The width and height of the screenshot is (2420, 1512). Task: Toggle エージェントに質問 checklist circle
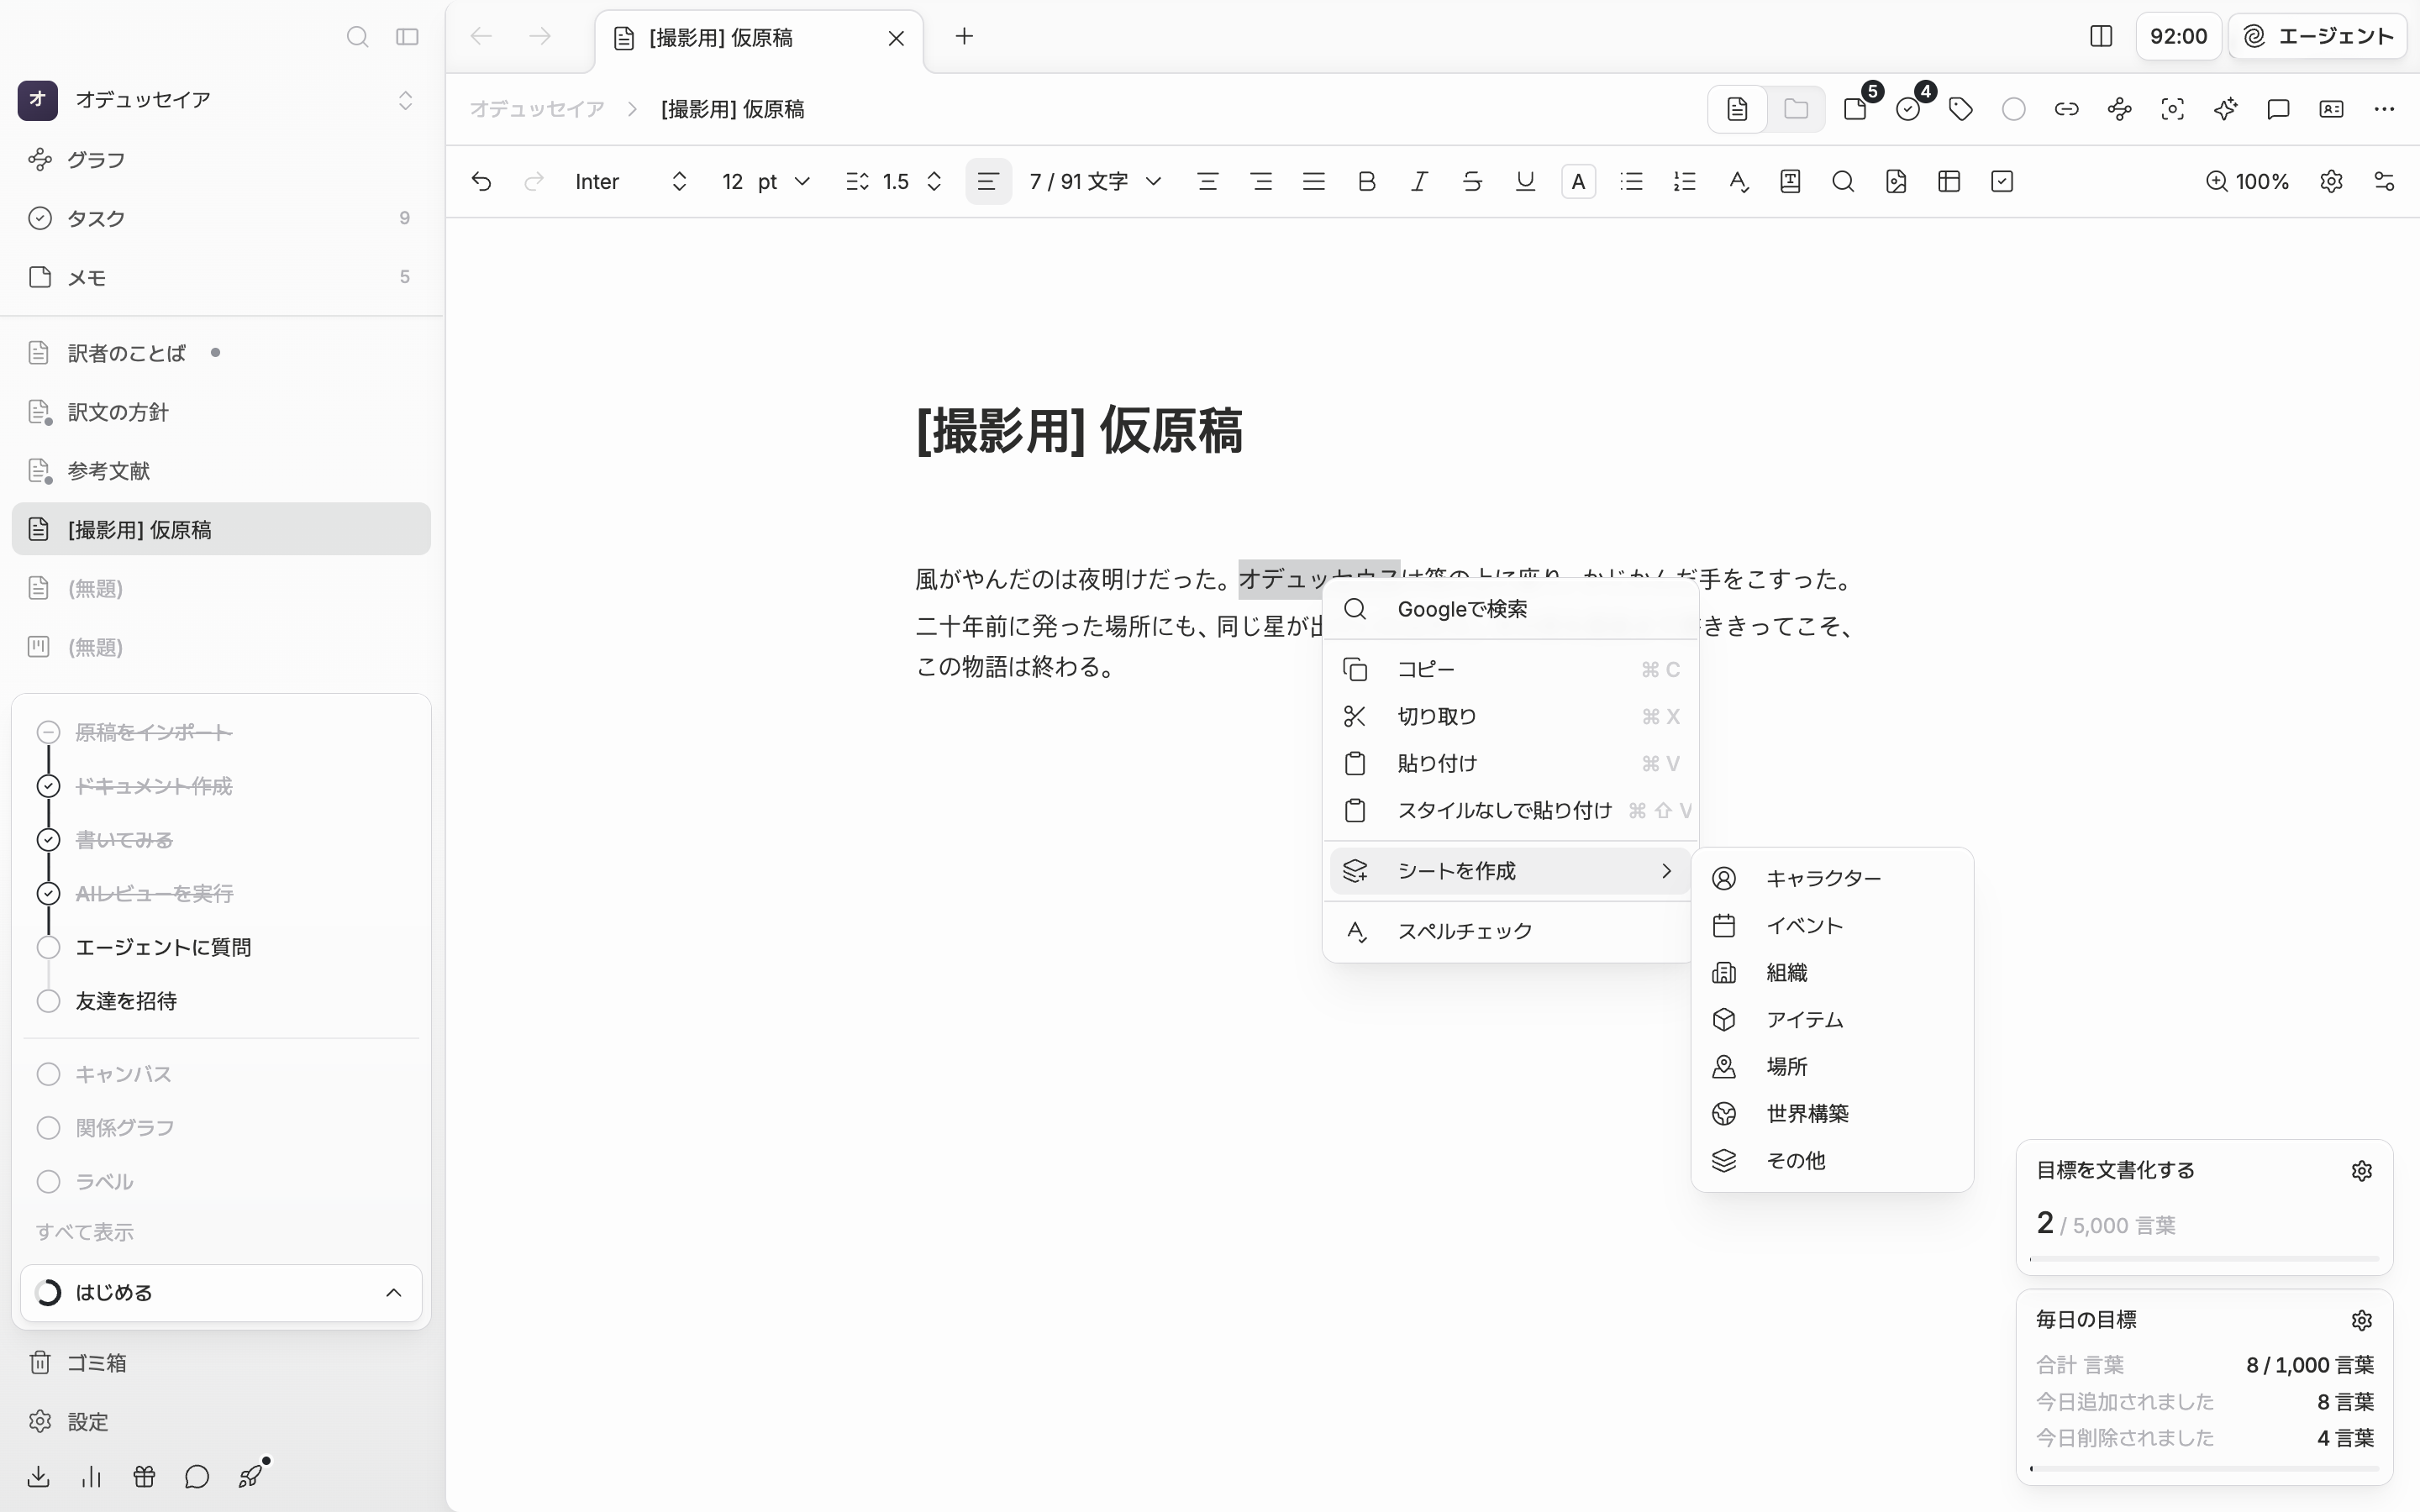(x=48, y=947)
